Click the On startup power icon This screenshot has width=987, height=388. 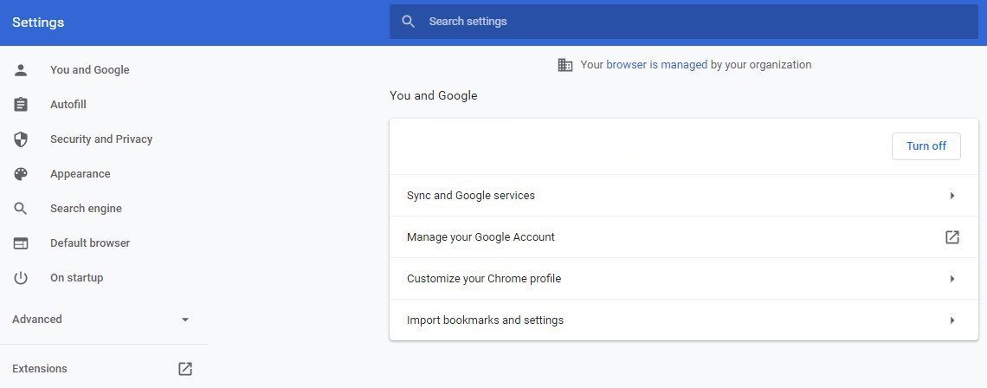pos(21,278)
